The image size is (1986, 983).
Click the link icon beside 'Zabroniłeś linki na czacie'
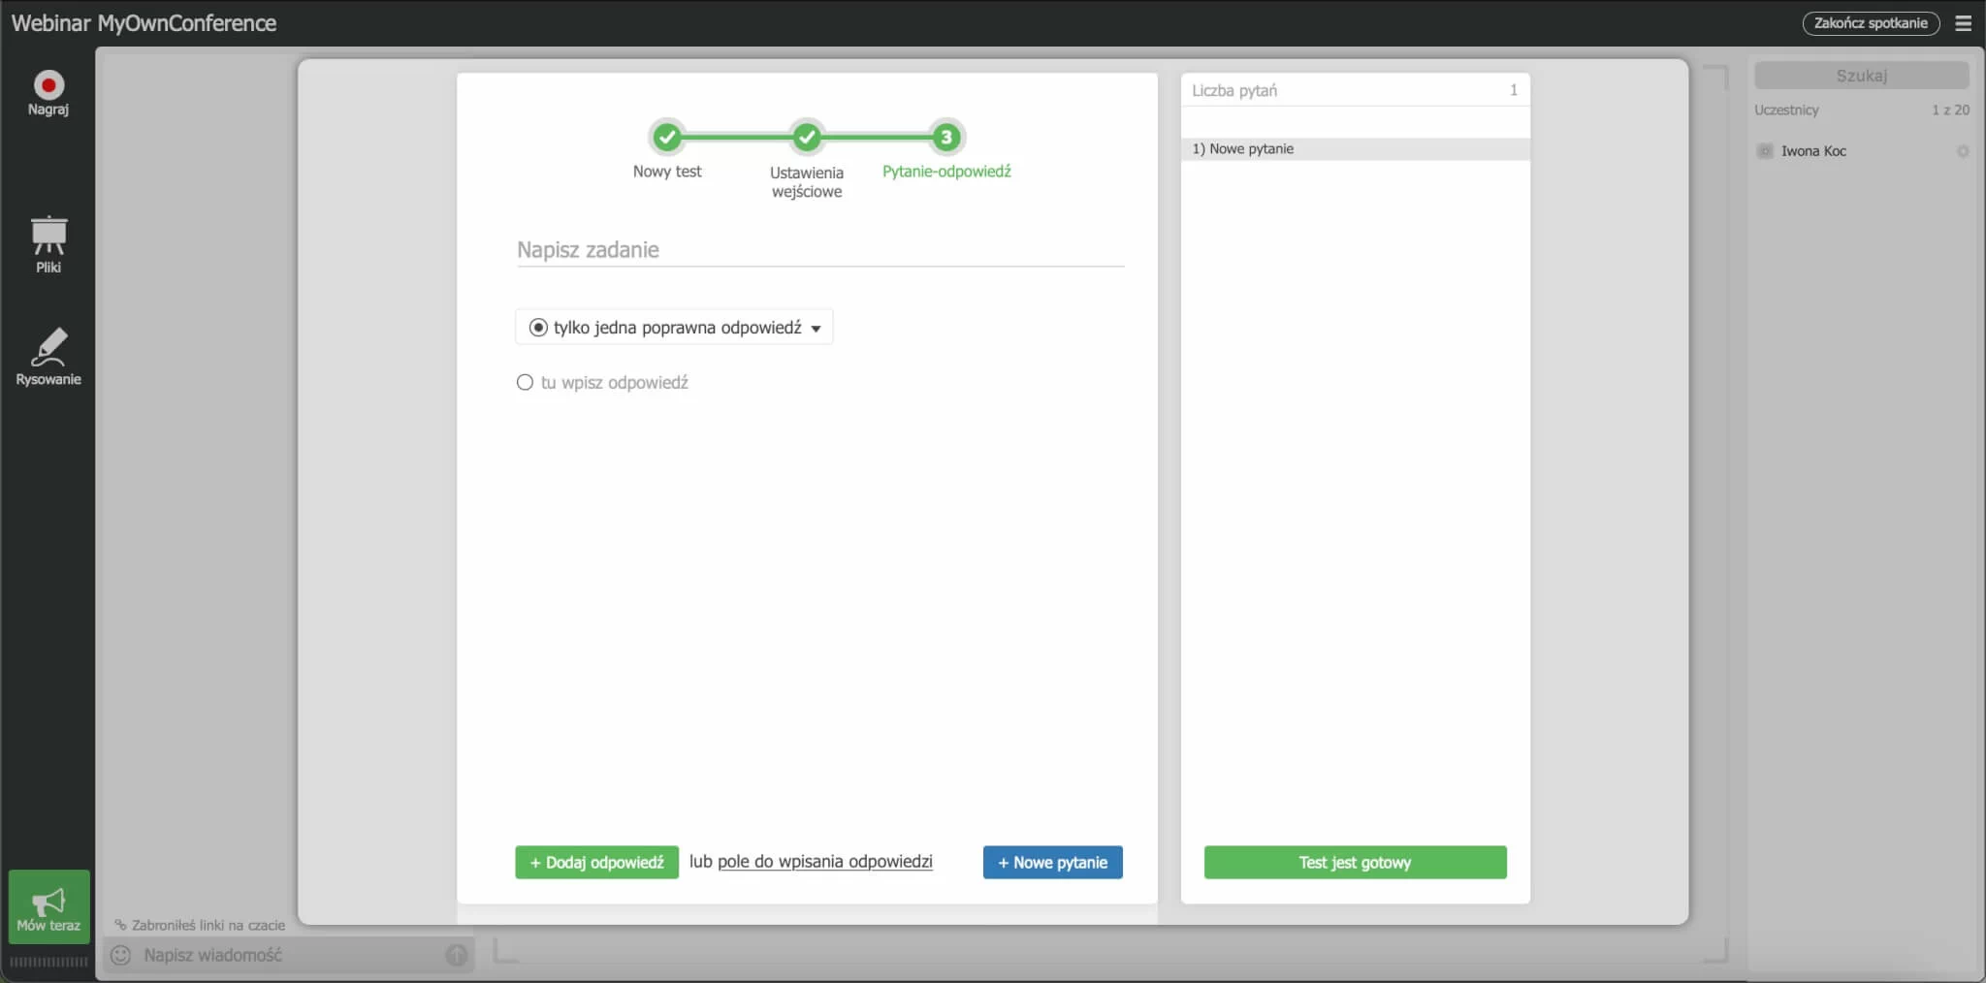pyautogui.click(x=120, y=924)
